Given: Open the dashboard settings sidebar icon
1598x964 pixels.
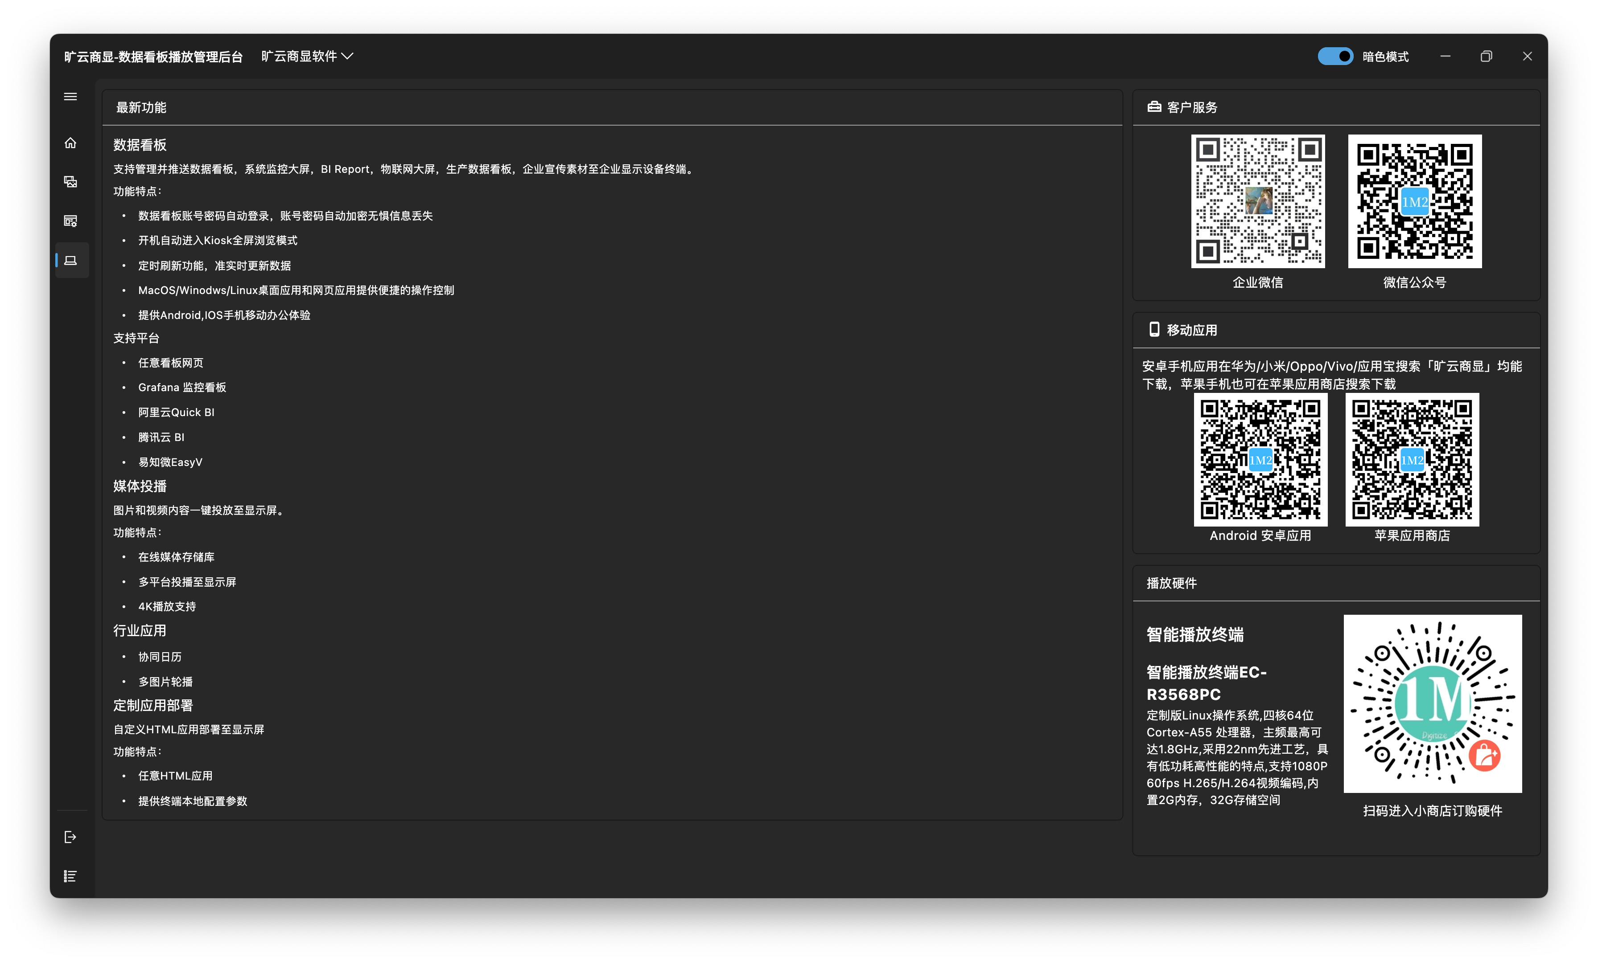Looking at the screenshot, I should (71, 221).
